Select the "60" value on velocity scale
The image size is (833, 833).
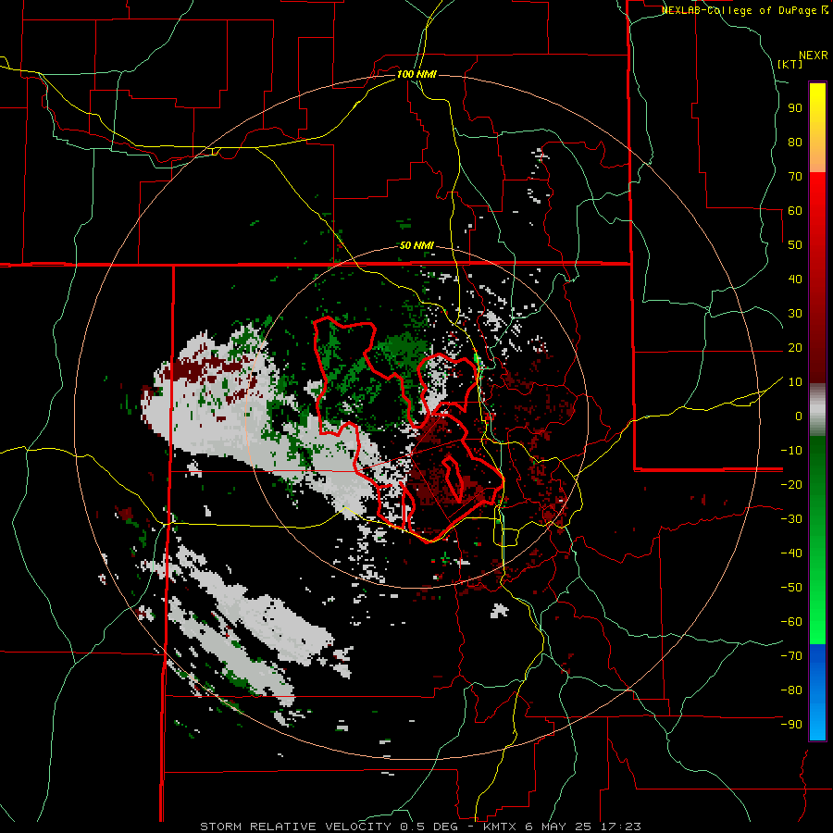pos(795,210)
